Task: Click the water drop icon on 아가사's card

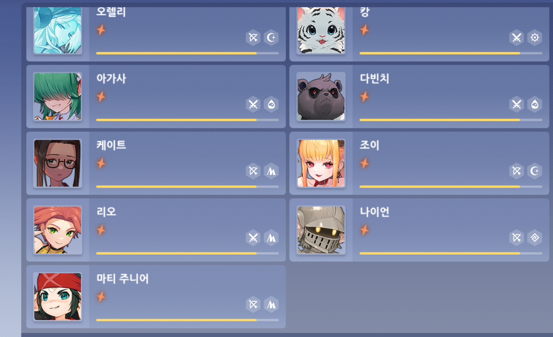Action: [271, 104]
